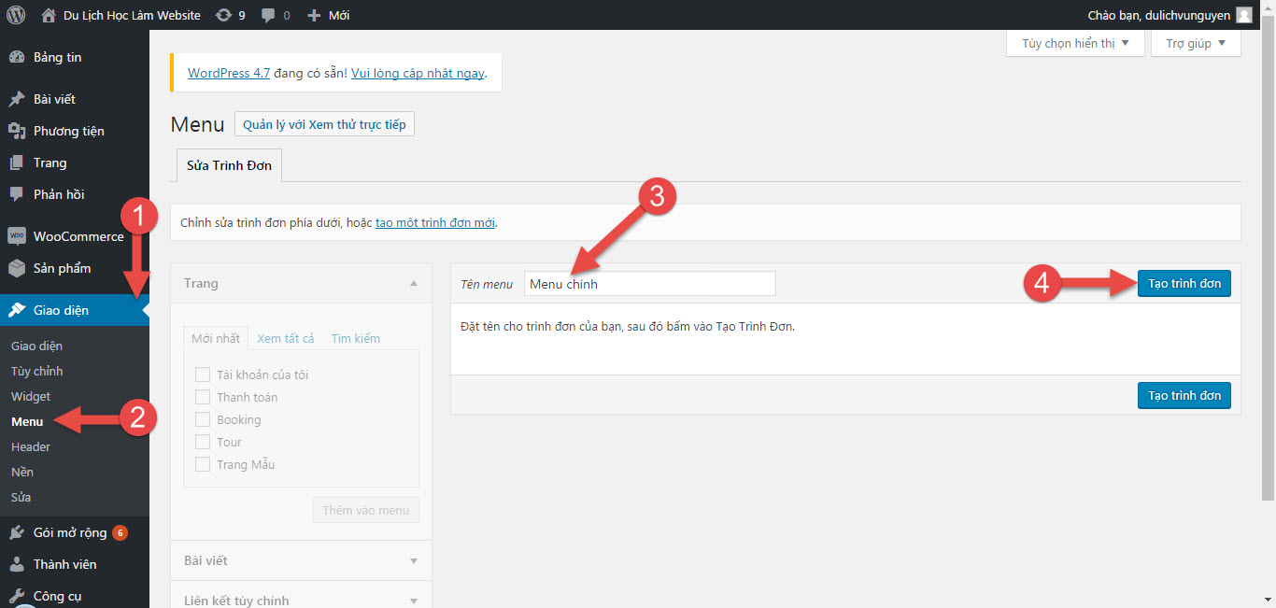Click the Giao diện appearance brush icon
The height and width of the screenshot is (608, 1276).
tap(15, 310)
